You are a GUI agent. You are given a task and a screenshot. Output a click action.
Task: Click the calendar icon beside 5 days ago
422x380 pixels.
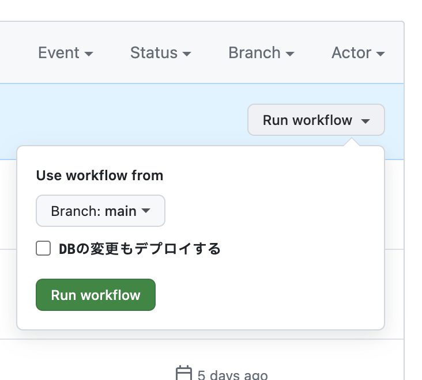point(184,373)
